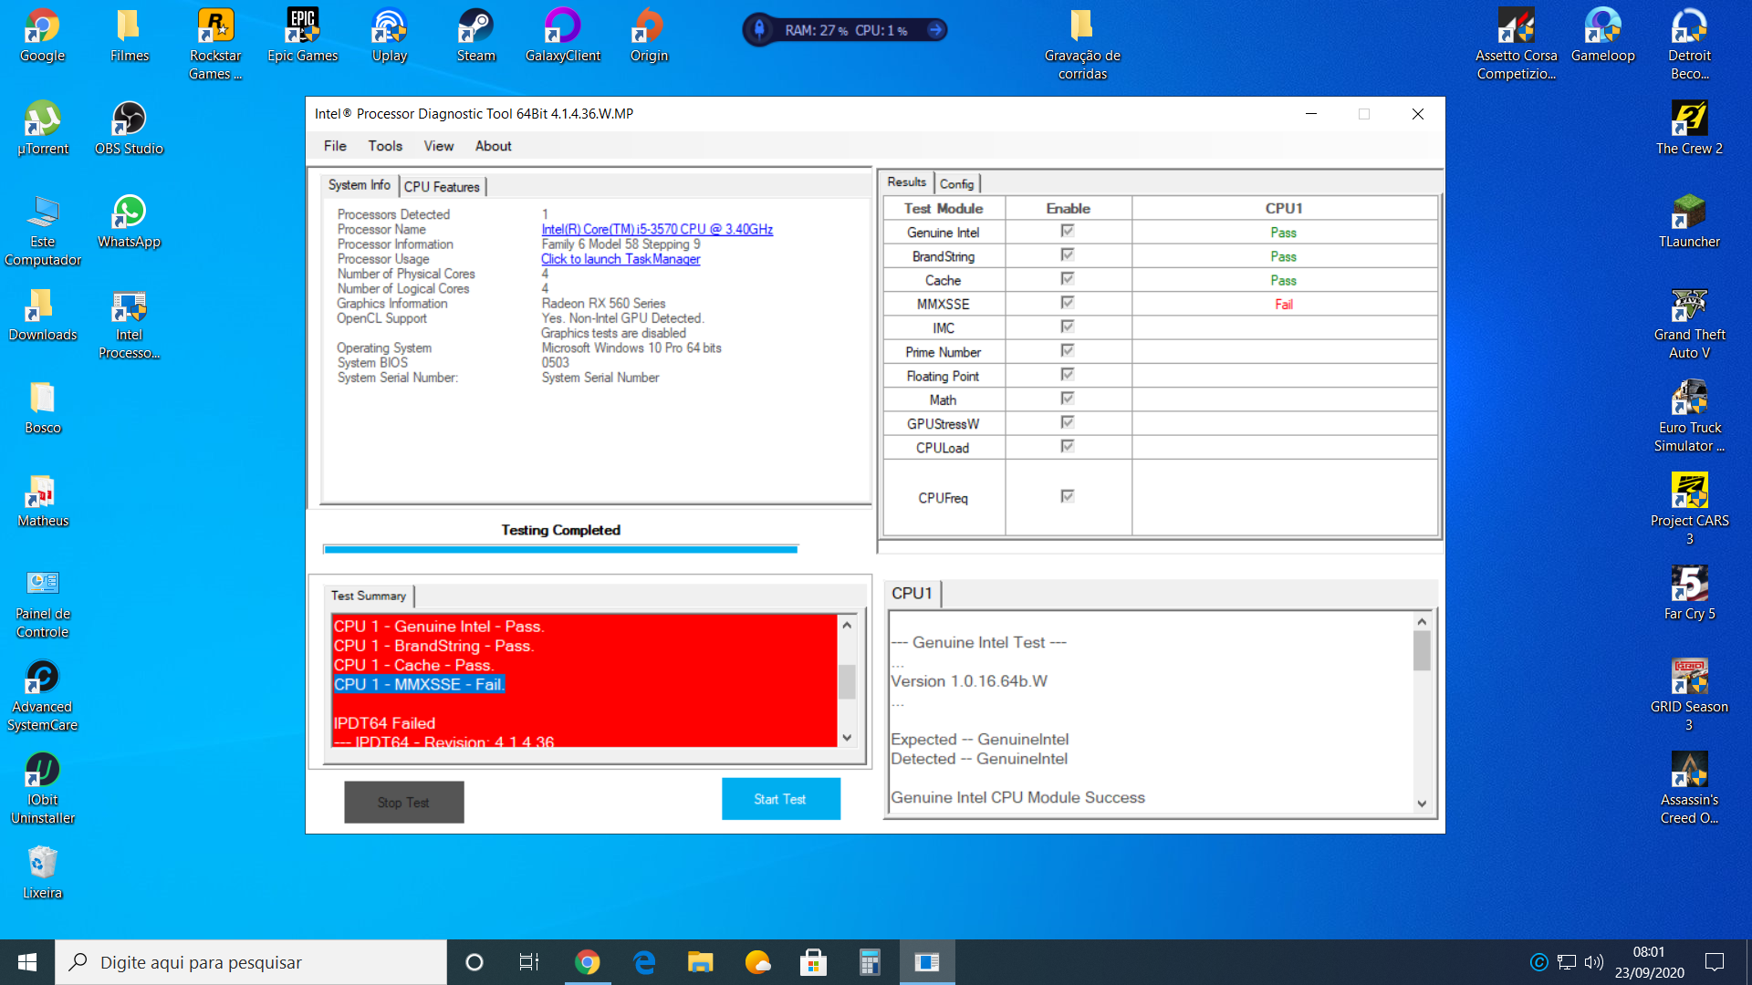Image resolution: width=1752 pixels, height=985 pixels.
Task: Select the Test Summary tab
Action: tap(369, 596)
